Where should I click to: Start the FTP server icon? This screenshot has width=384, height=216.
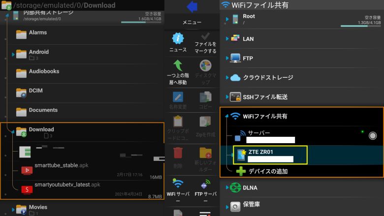point(205,184)
